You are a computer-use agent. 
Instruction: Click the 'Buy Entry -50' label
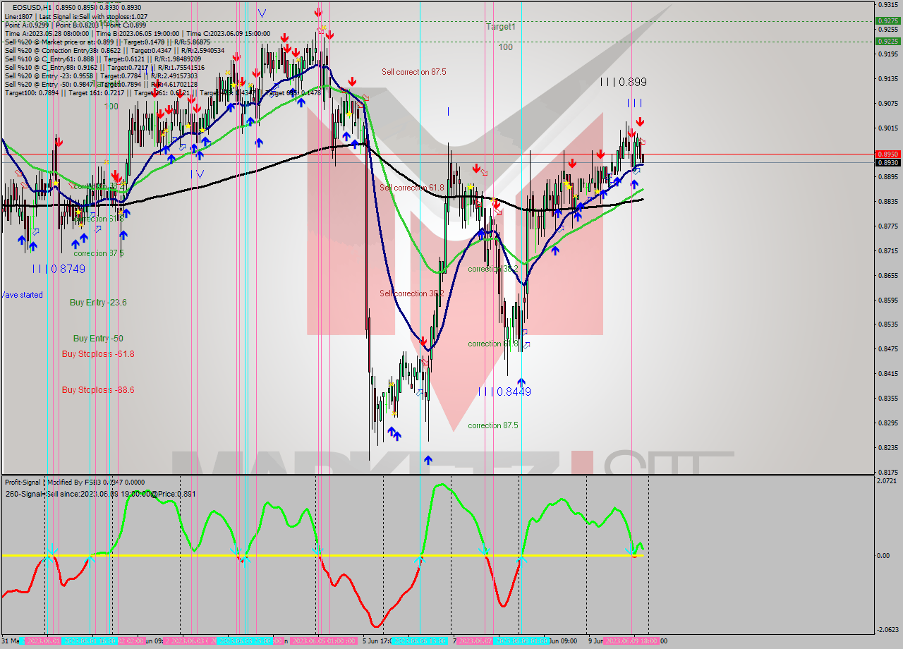(x=98, y=339)
